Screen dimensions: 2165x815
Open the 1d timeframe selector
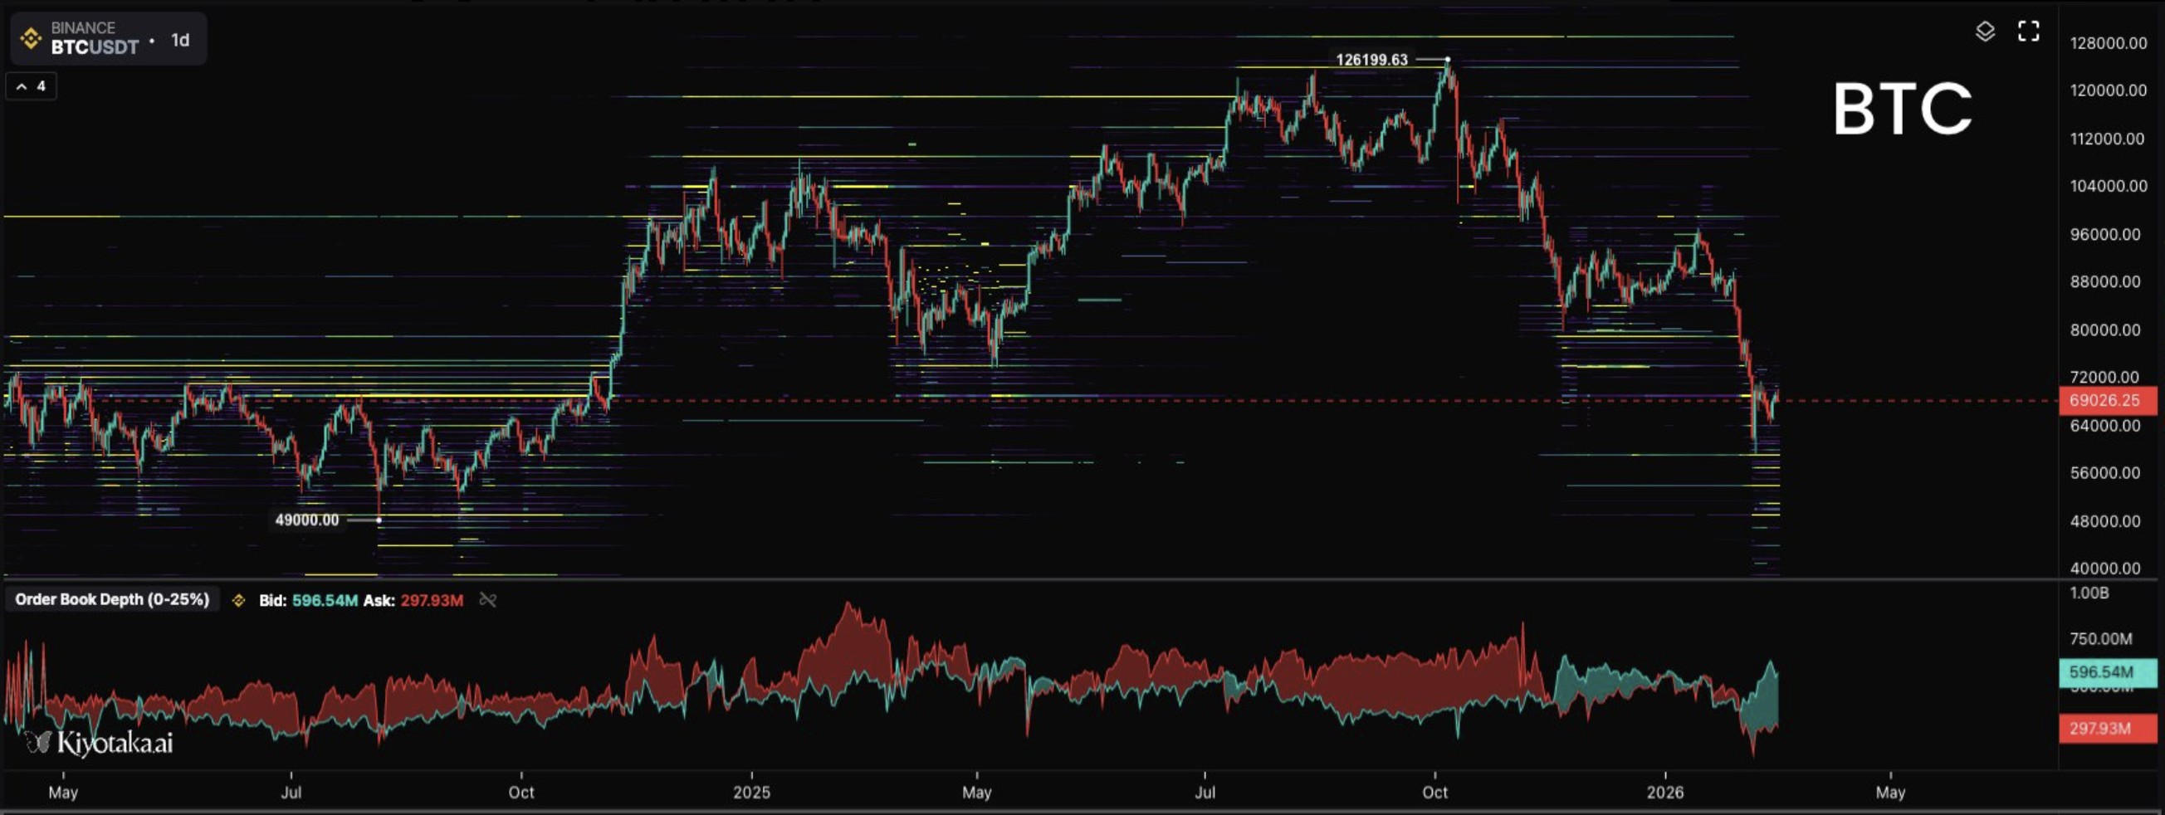pyautogui.click(x=180, y=41)
